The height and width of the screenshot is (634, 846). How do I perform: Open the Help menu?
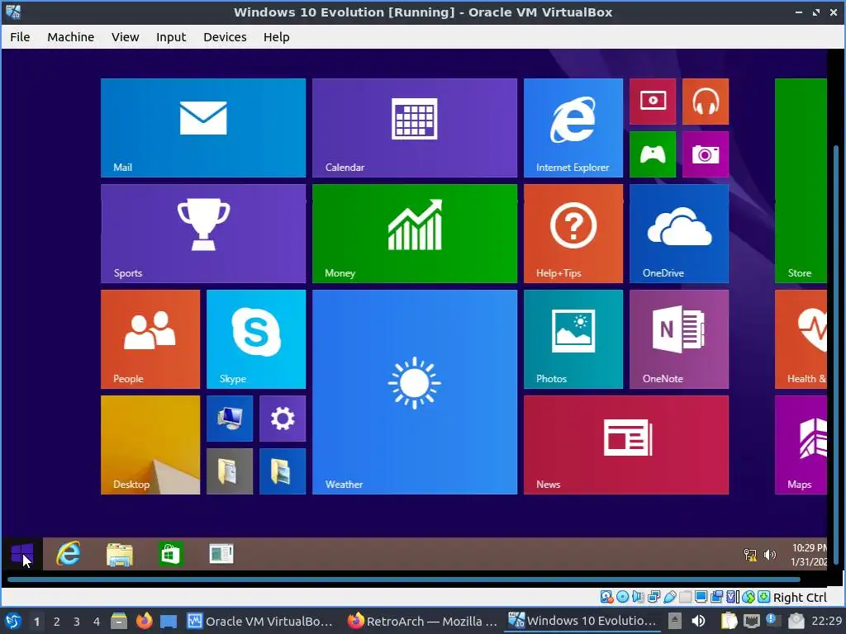click(276, 37)
